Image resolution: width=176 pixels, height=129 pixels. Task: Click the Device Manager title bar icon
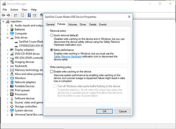click(x=4, y=4)
